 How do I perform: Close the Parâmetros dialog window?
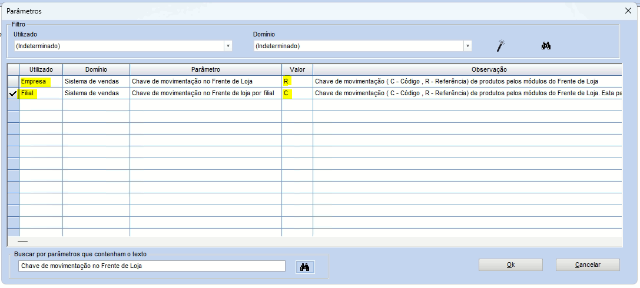click(628, 11)
